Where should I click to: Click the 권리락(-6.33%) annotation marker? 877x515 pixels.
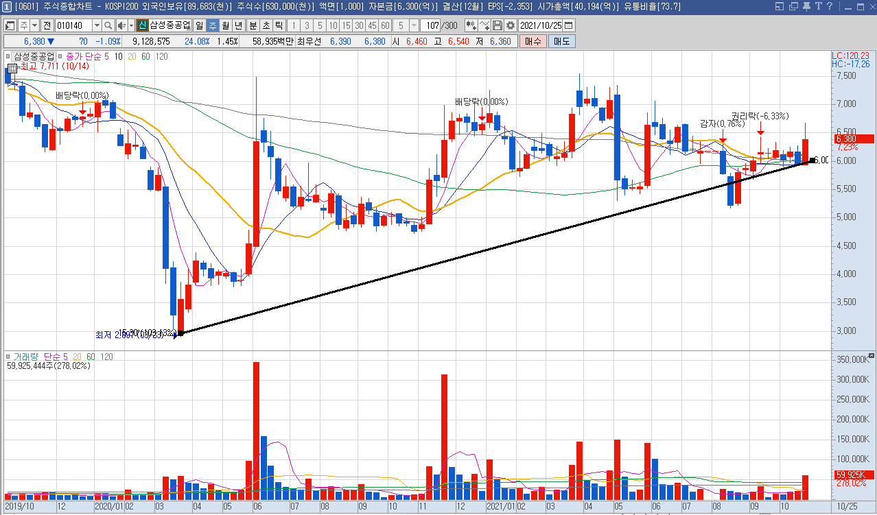point(760,115)
